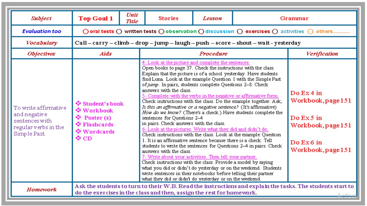Open heading '4- Look at the picture and complete'

pyautogui.click(x=196, y=62)
